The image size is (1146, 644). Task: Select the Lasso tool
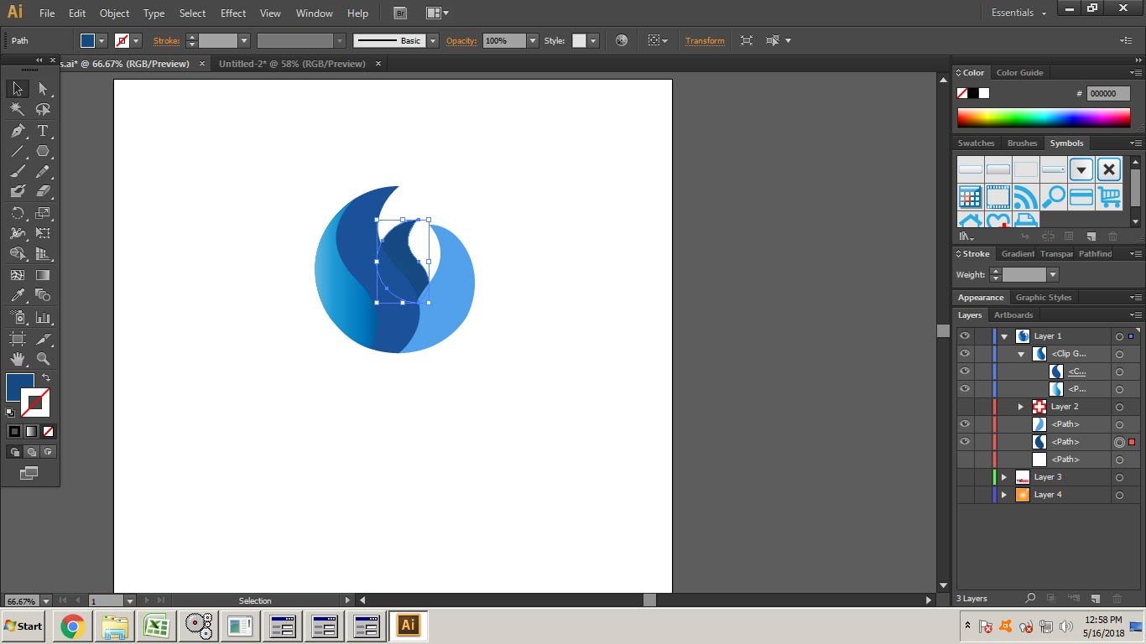(43, 109)
